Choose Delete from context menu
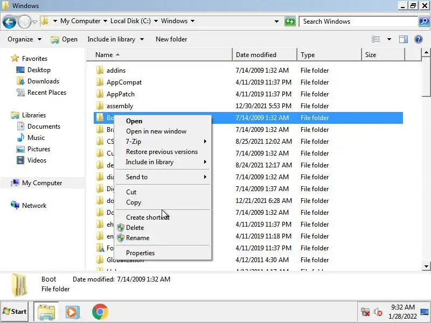This screenshot has height=323, width=431. click(x=163, y=228)
